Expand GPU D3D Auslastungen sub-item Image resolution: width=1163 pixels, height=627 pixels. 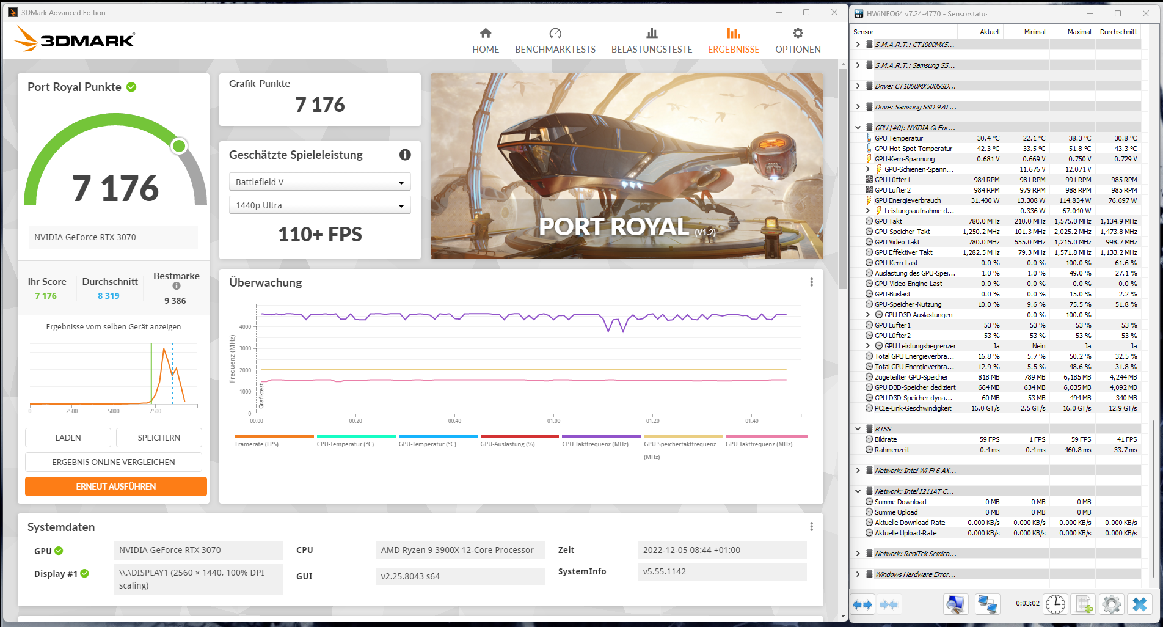point(868,315)
